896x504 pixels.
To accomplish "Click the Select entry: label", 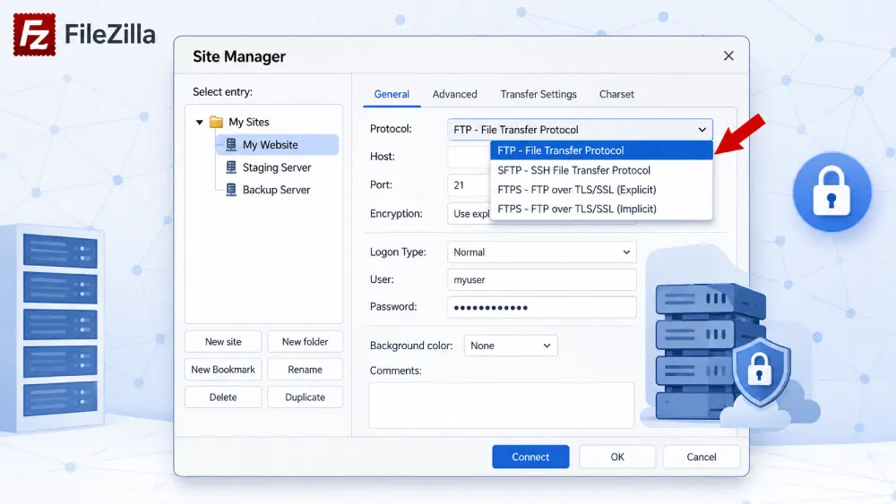I will click(x=222, y=92).
